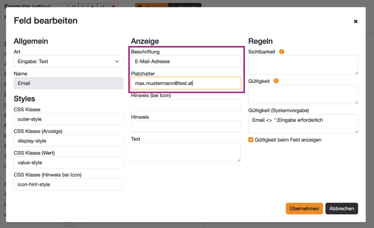Click the Name field containing Email

[x=68, y=83]
